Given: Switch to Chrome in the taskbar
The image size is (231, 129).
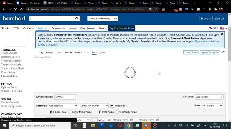Looking at the screenshot, I should 128,125.
